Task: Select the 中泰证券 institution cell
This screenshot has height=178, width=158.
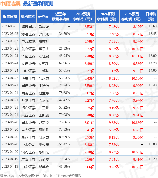Action: [x=28, y=167]
